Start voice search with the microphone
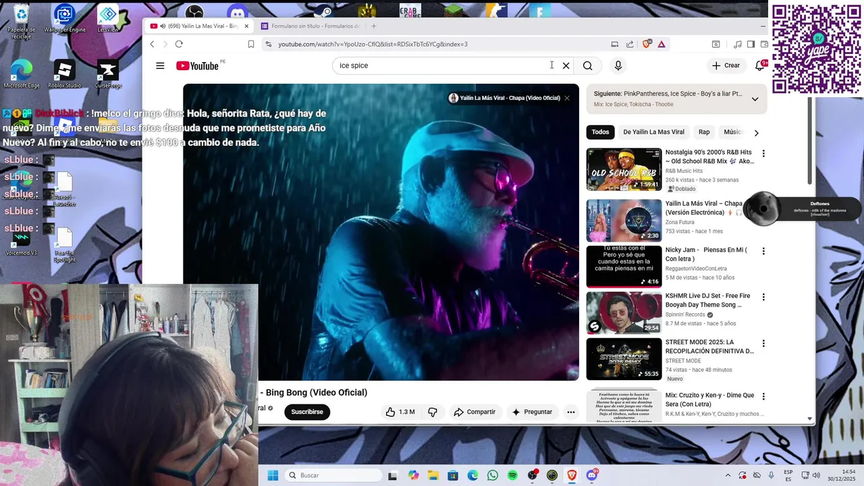The width and height of the screenshot is (864, 486). [x=618, y=65]
